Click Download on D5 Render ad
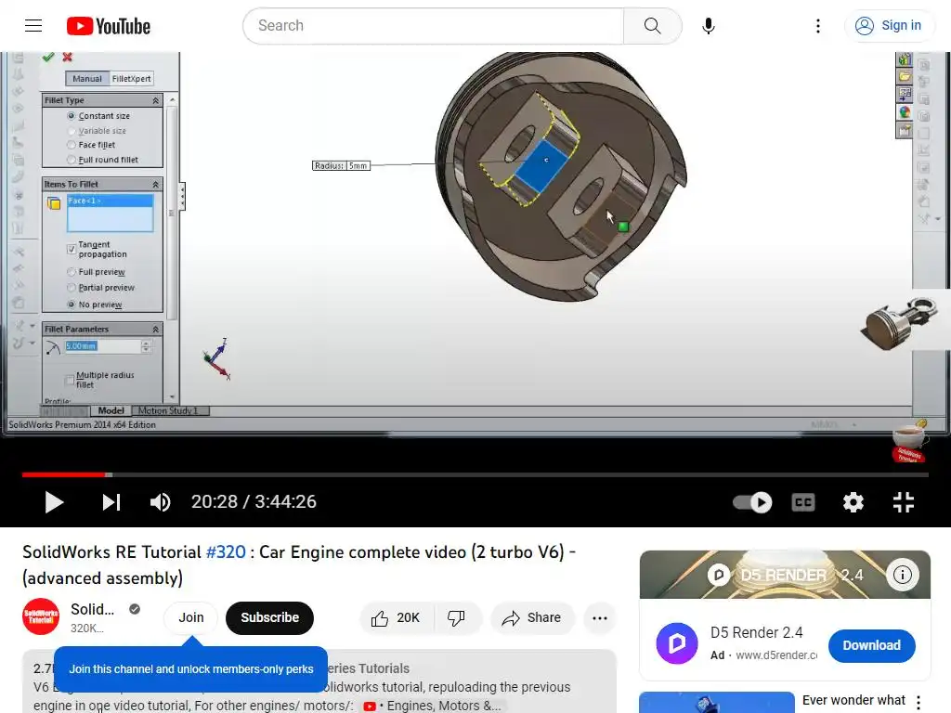Image resolution: width=951 pixels, height=713 pixels. (x=871, y=646)
